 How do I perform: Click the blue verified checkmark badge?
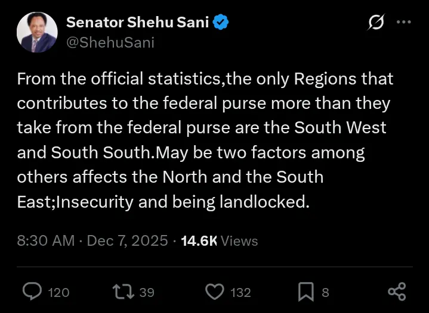[221, 23]
